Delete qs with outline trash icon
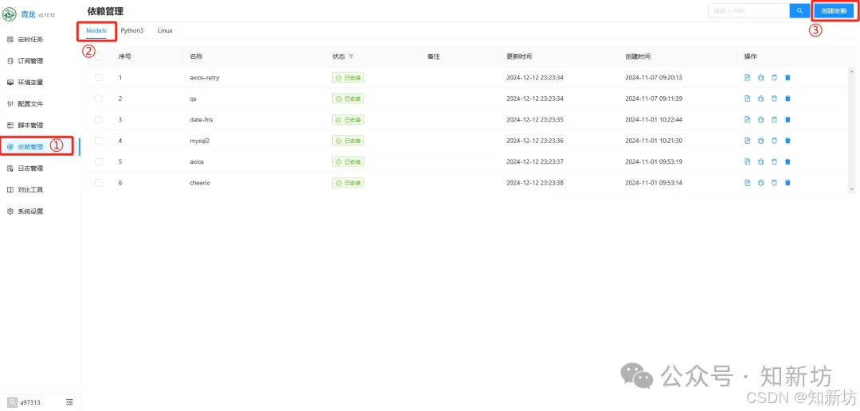The image size is (860, 411). point(775,99)
